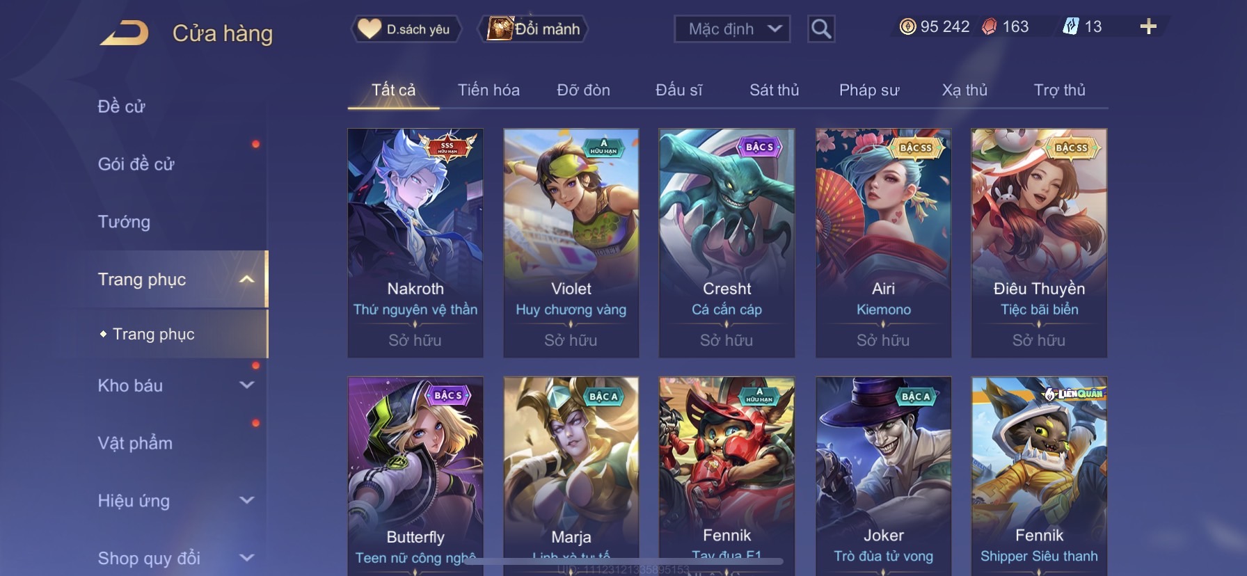Expand the Kho báu sidebar section
Image resolution: width=1247 pixels, height=576 pixels.
(246, 385)
